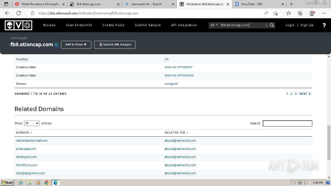
Task: Click the Add to Pulse button
Action: [x=76, y=44]
